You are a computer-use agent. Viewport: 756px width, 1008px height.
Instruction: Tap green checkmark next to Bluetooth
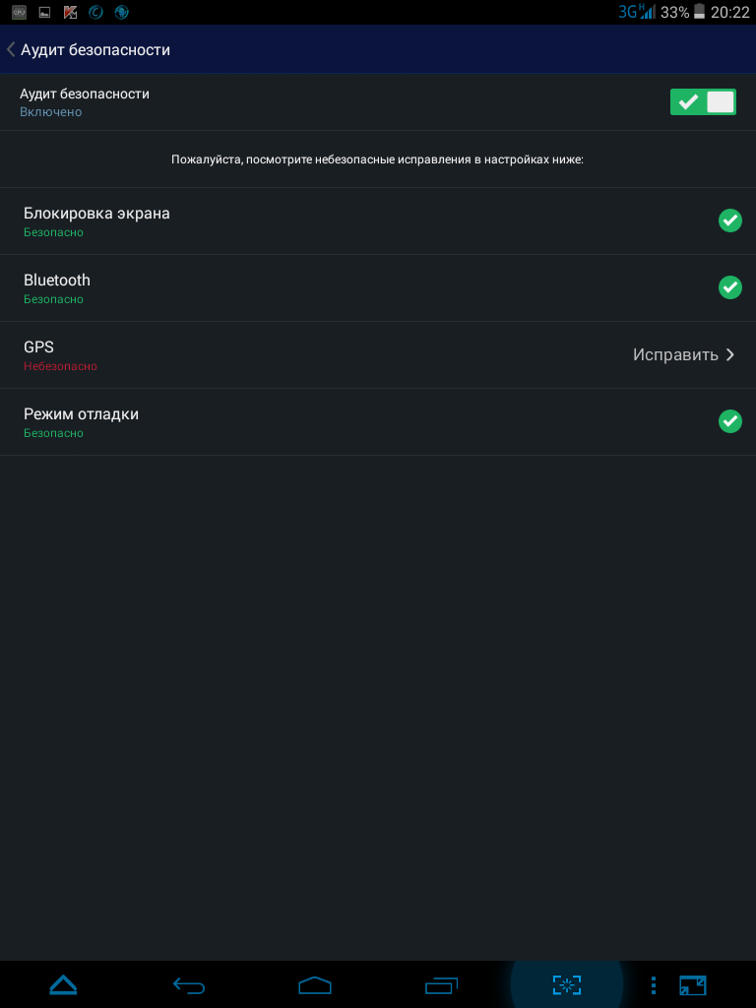point(729,287)
